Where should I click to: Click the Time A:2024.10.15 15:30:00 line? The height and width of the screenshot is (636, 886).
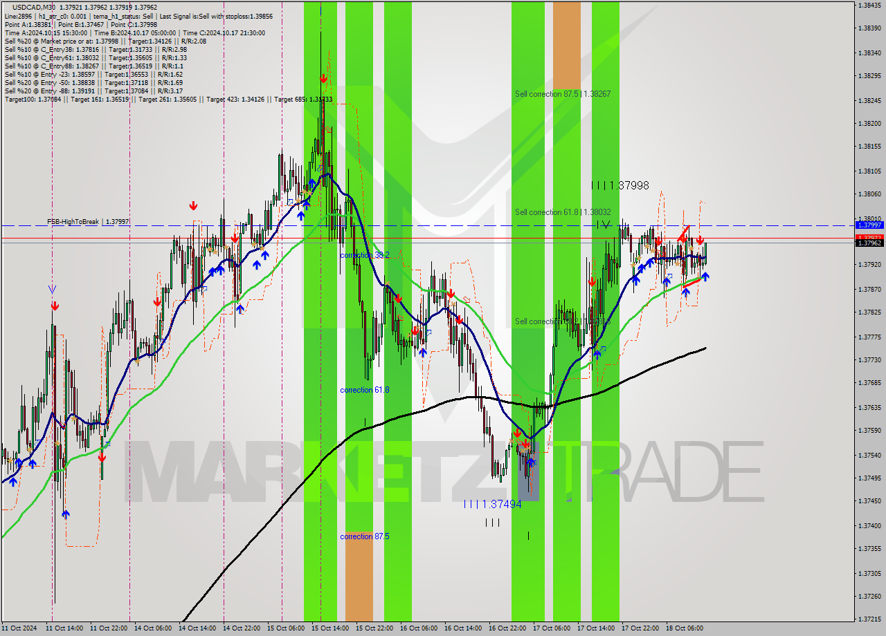(x=134, y=32)
